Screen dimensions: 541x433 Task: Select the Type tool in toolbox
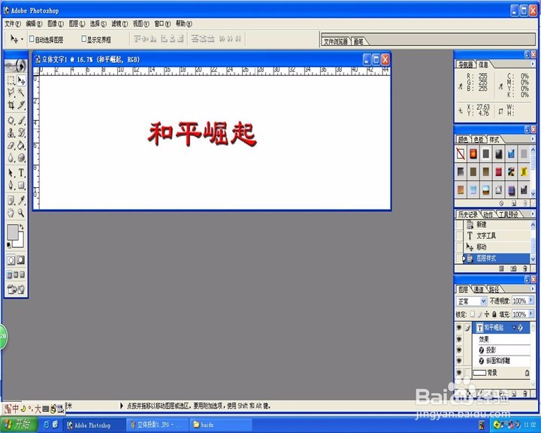coord(21,173)
